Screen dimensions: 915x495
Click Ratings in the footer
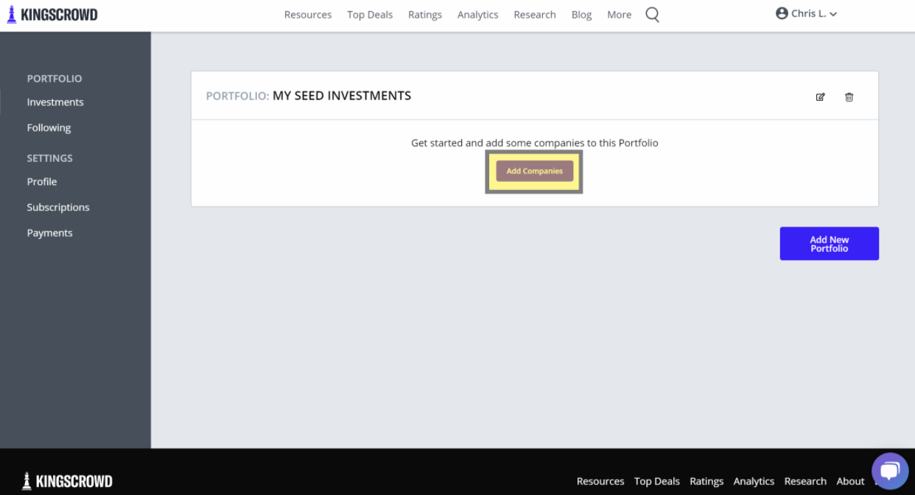pyautogui.click(x=707, y=481)
